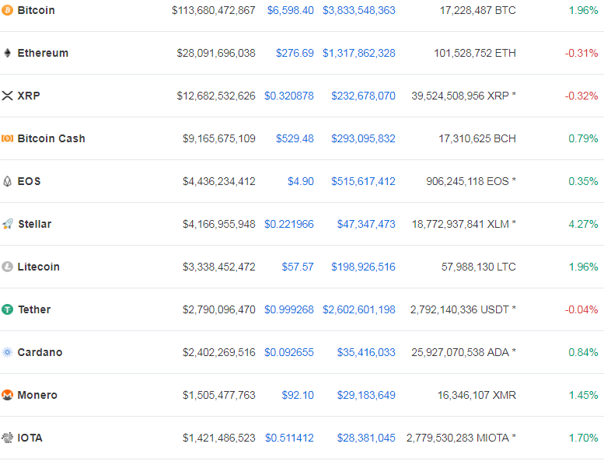Click Litecoin volume $198,926,516

click(363, 267)
